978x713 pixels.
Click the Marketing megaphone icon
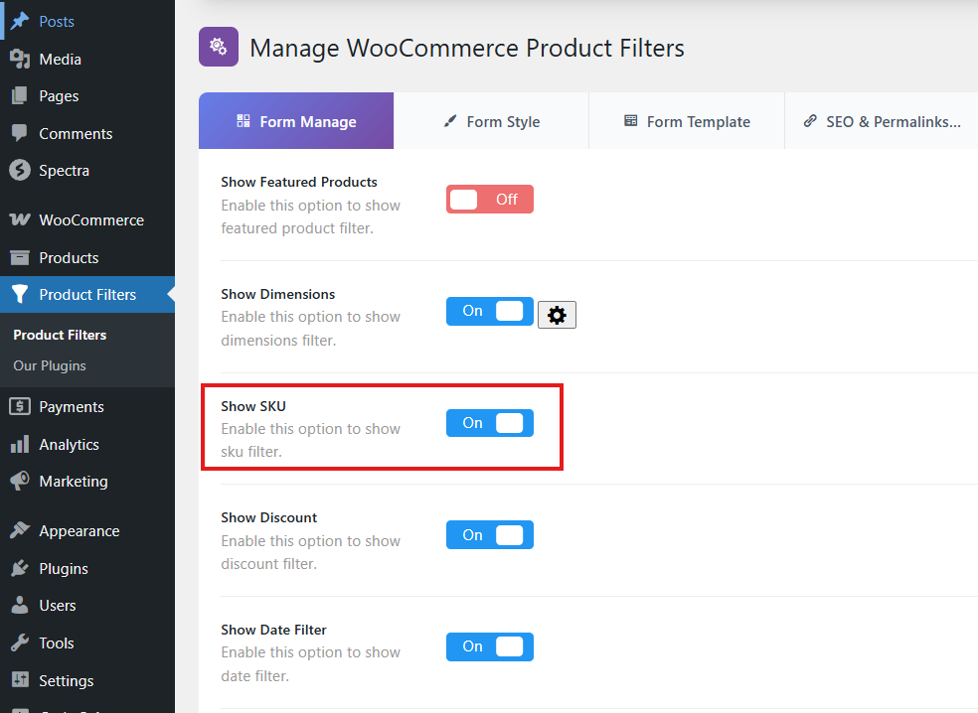click(x=20, y=481)
